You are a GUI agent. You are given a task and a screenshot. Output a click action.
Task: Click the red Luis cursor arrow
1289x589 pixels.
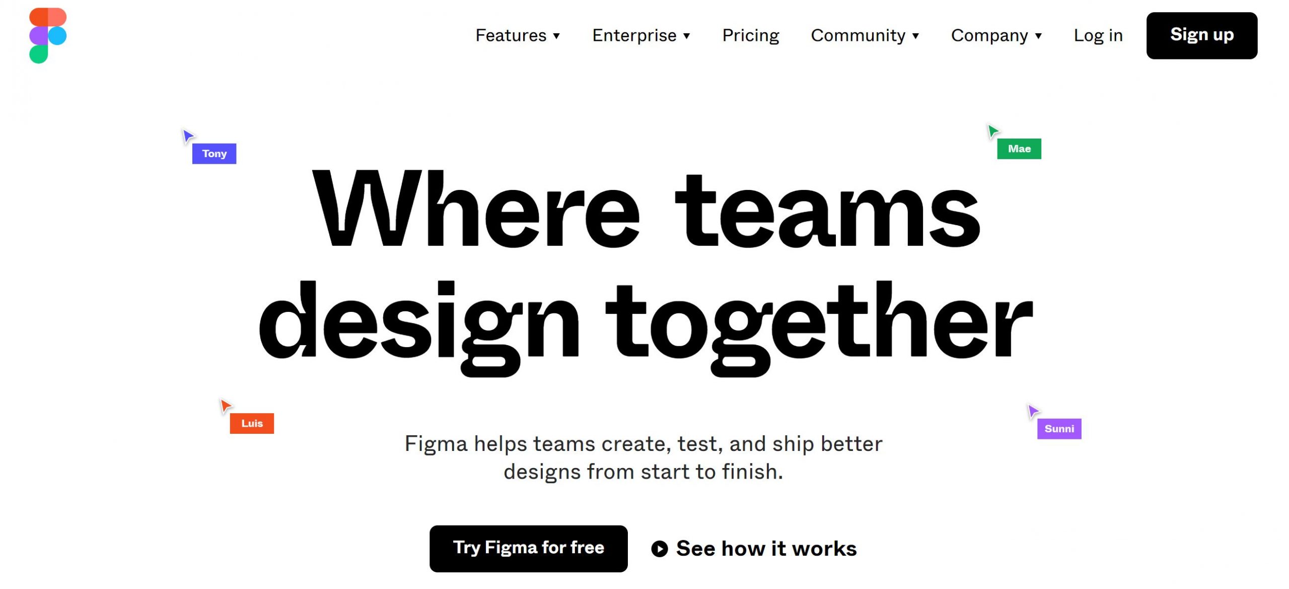tap(226, 406)
